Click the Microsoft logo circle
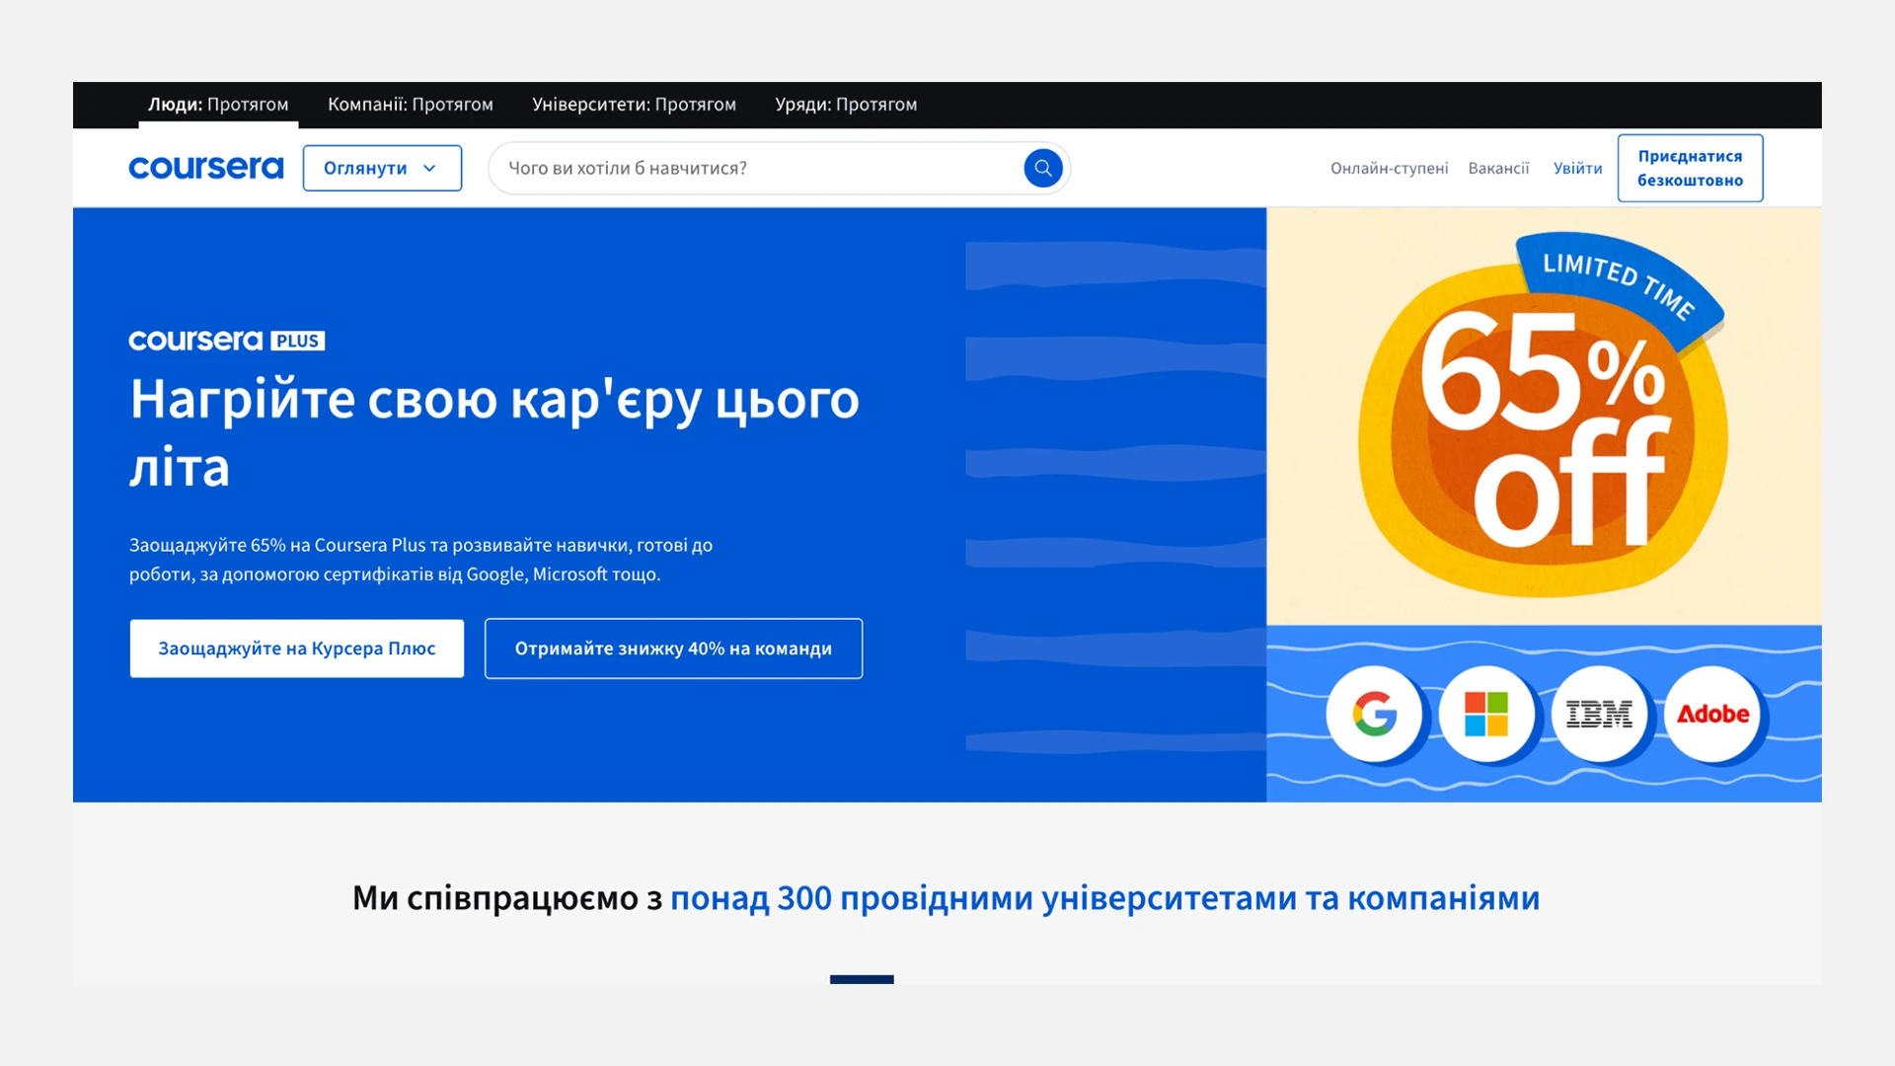 1486,714
